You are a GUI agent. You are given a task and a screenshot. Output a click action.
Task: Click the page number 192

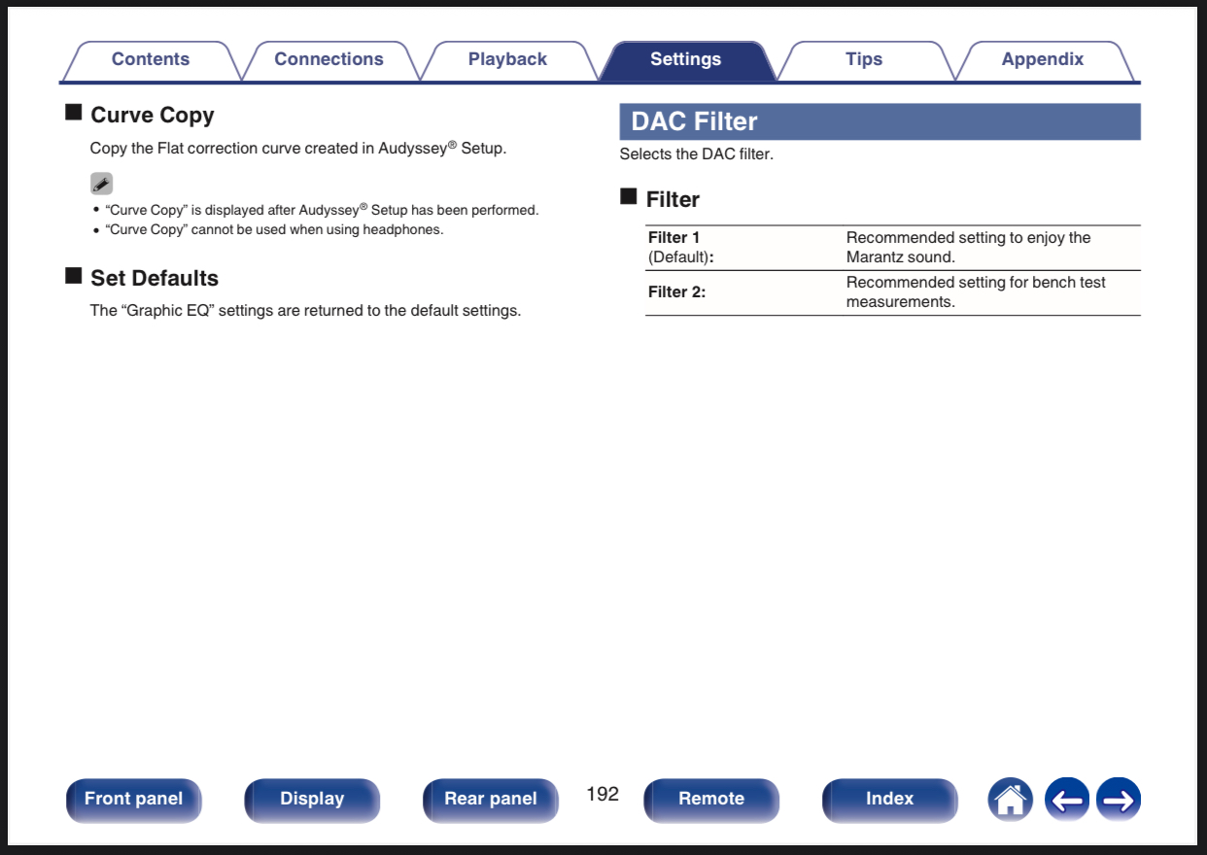tap(603, 794)
